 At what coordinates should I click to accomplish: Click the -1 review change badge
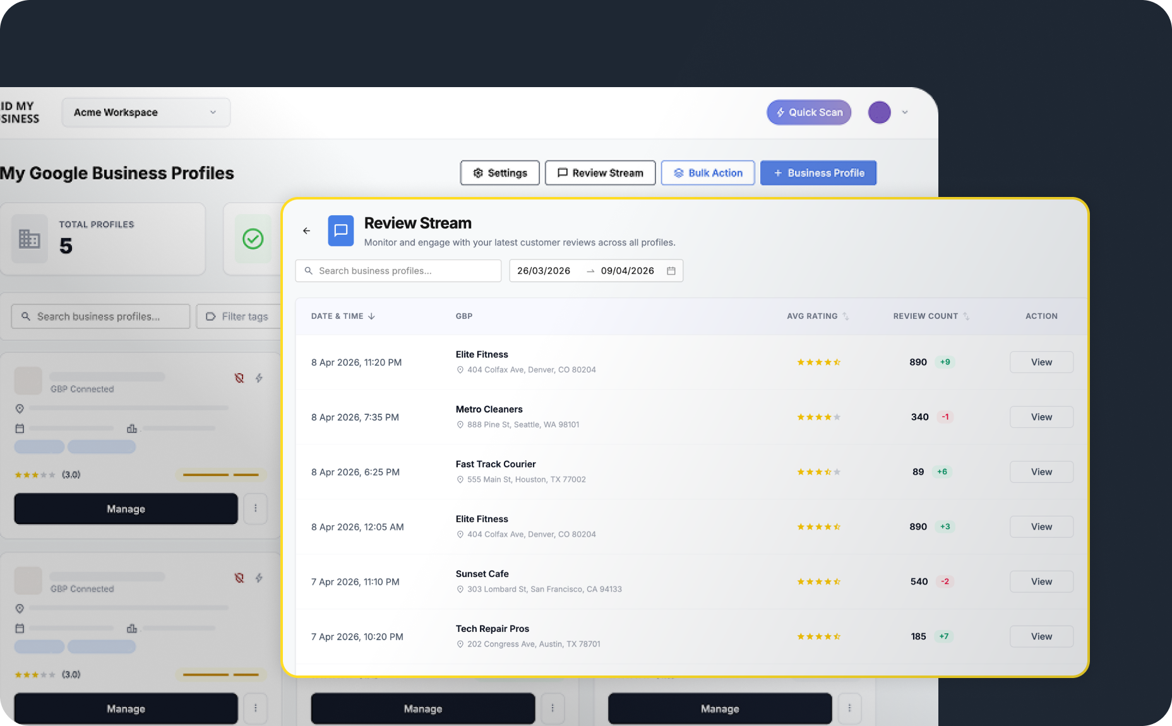point(945,417)
